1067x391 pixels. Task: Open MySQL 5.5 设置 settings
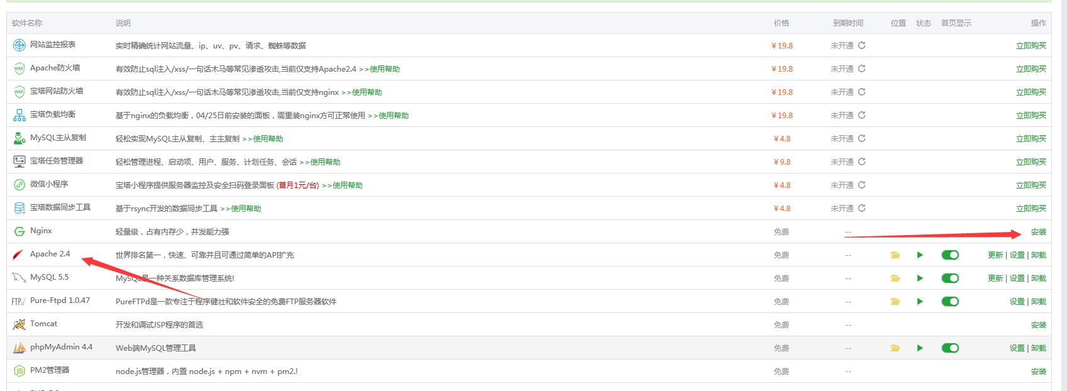click(x=1017, y=278)
